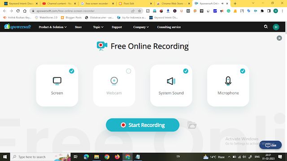Screen dimensions: 287x161
Task: Click the Microphone icon
Action: coord(228,81)
